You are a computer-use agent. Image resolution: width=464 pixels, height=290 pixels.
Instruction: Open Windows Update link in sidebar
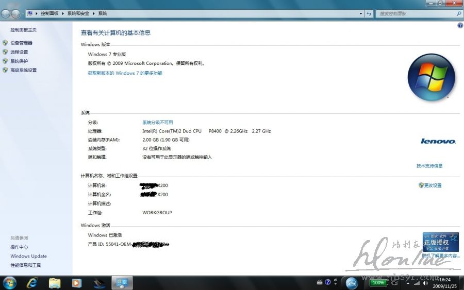point(29,256)
